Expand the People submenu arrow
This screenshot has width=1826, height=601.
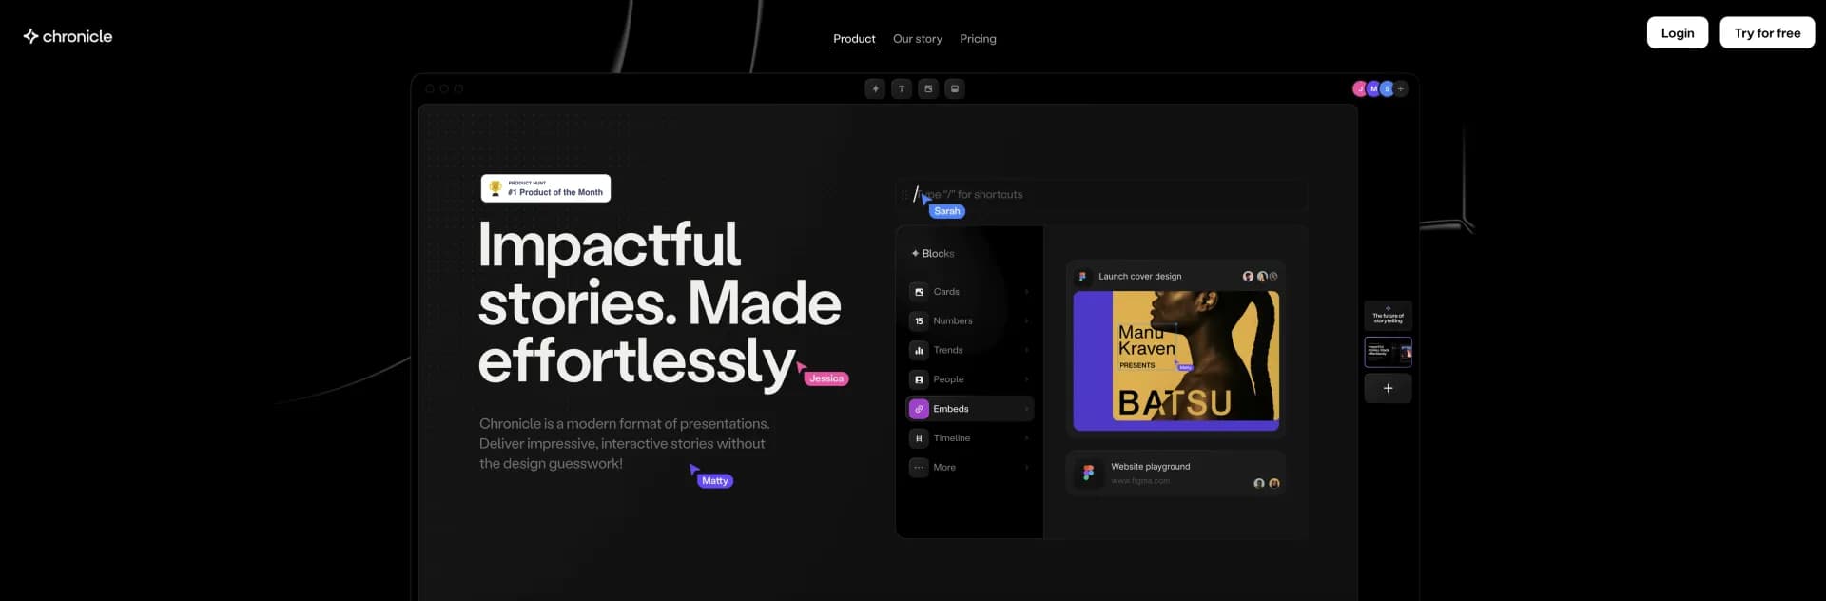pos(1027,379)
